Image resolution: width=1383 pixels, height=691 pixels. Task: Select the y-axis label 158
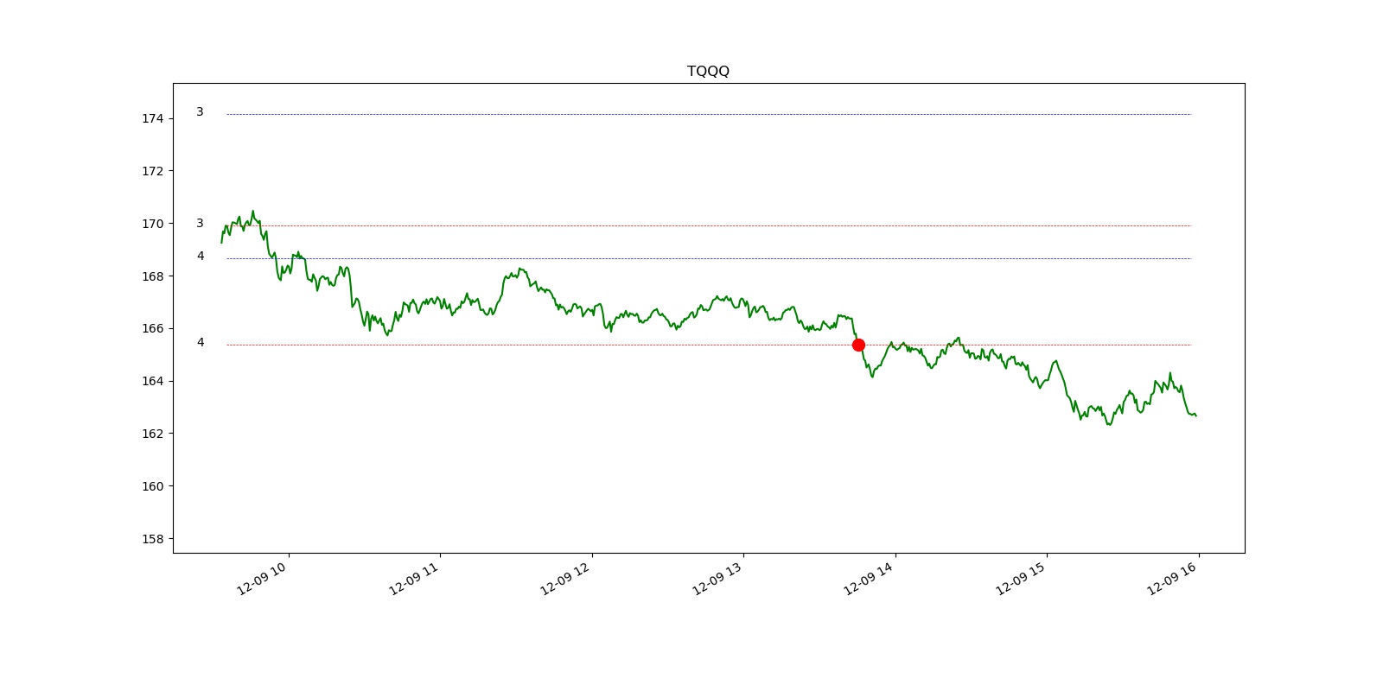tap(152, 539)
